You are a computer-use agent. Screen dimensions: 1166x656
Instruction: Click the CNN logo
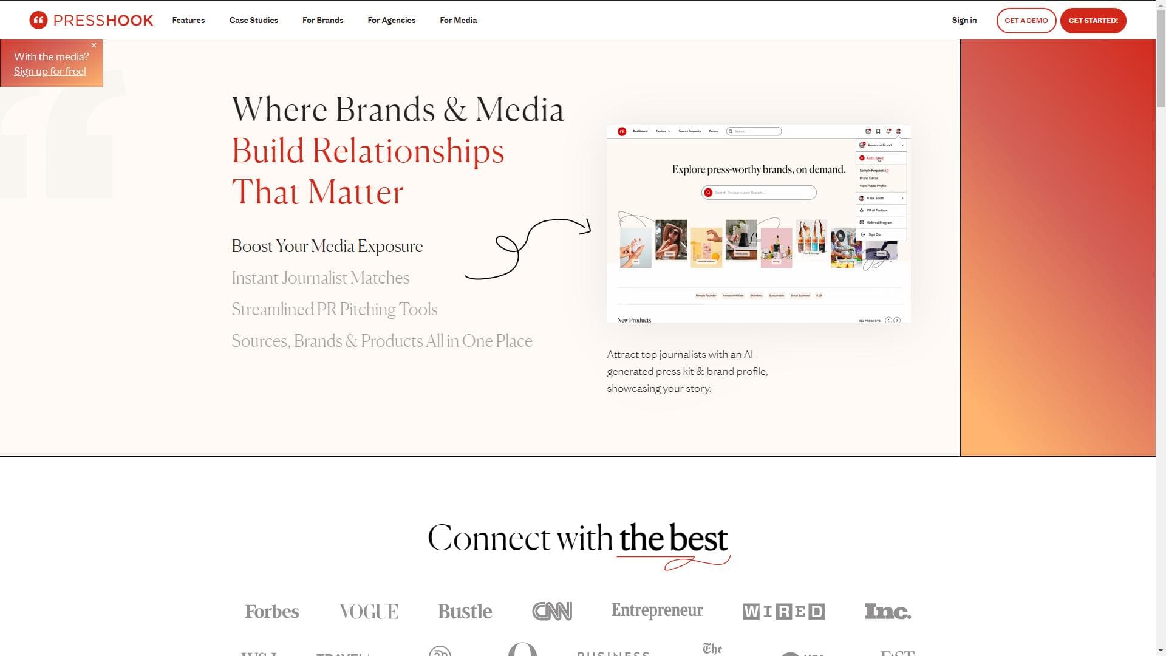pos(551,611)
